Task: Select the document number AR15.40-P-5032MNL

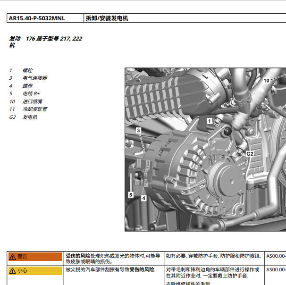Action: click(x=37, y=18)
